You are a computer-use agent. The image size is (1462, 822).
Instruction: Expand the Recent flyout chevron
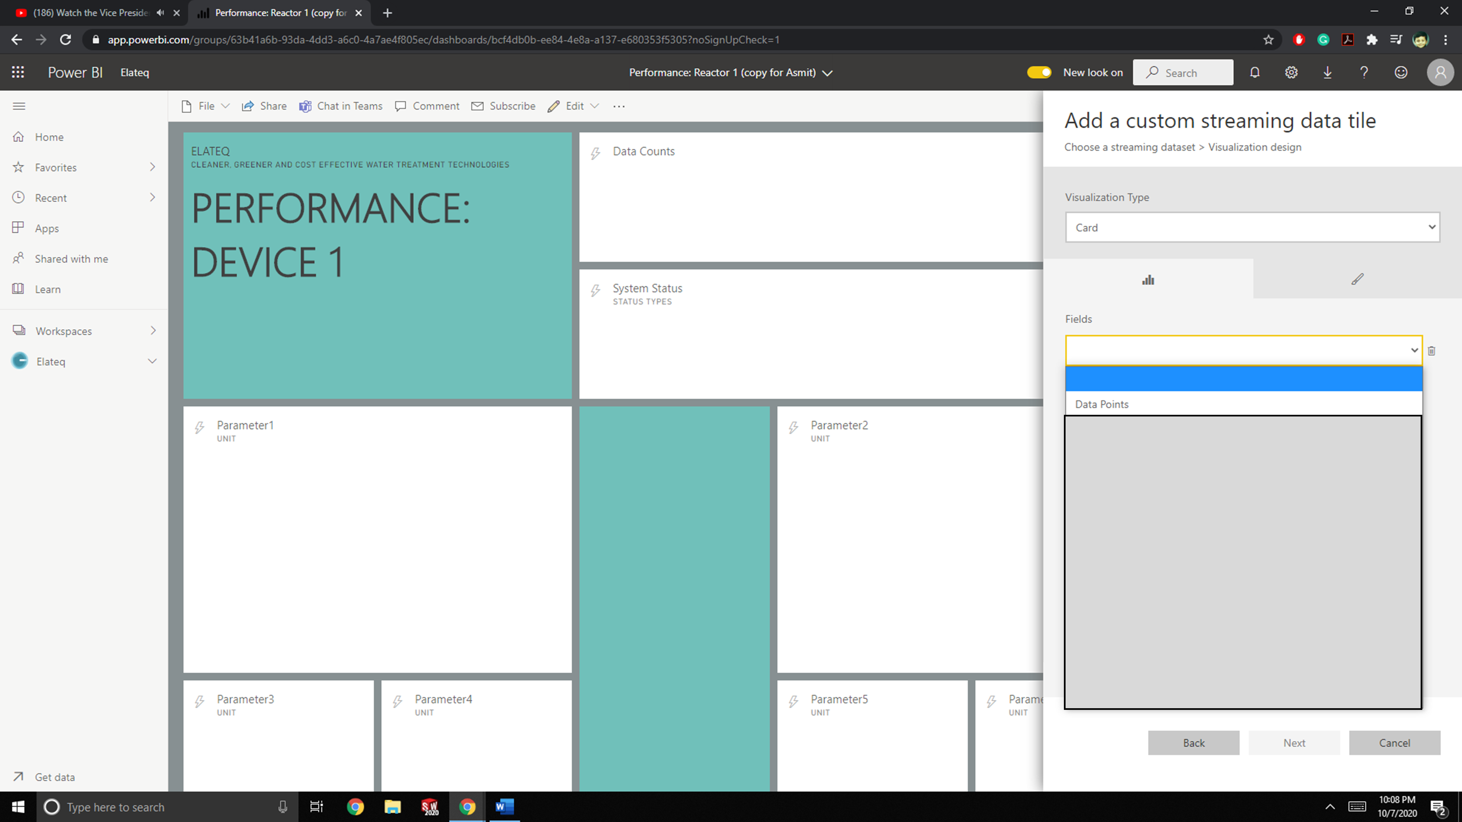point(152,197)
